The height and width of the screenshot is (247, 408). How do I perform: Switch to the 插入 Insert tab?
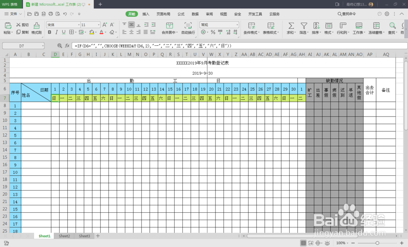pos(146,14)
